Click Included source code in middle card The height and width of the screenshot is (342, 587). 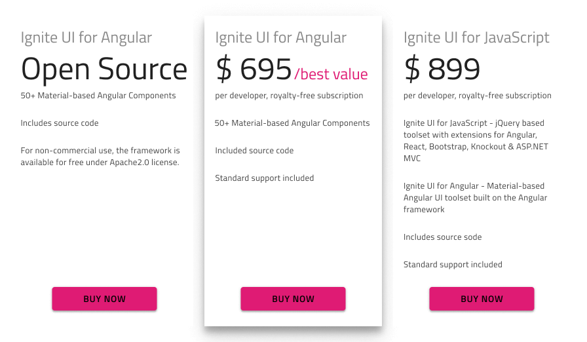click(254, 151)
